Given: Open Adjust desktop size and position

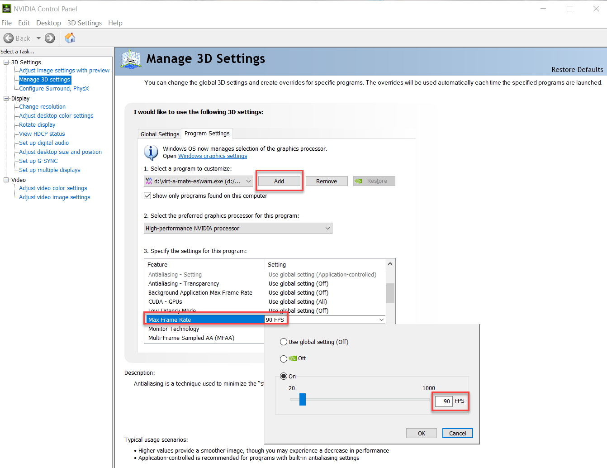Looking at the screenshot, I should (61, 152).
